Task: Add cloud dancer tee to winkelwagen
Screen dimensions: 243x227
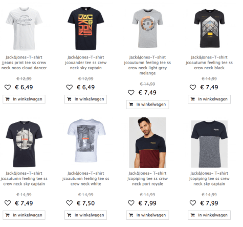Action: click(x=24, y=99)
